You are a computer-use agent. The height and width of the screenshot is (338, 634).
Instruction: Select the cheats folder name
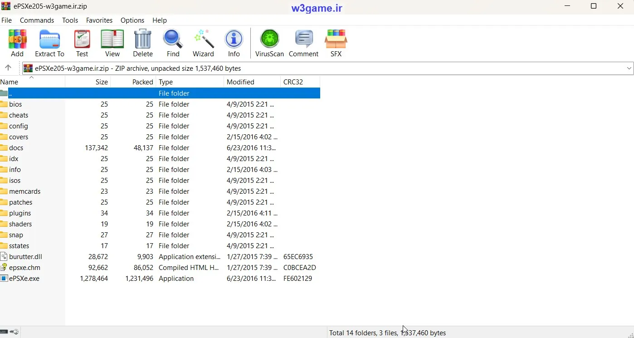point(19,115)
